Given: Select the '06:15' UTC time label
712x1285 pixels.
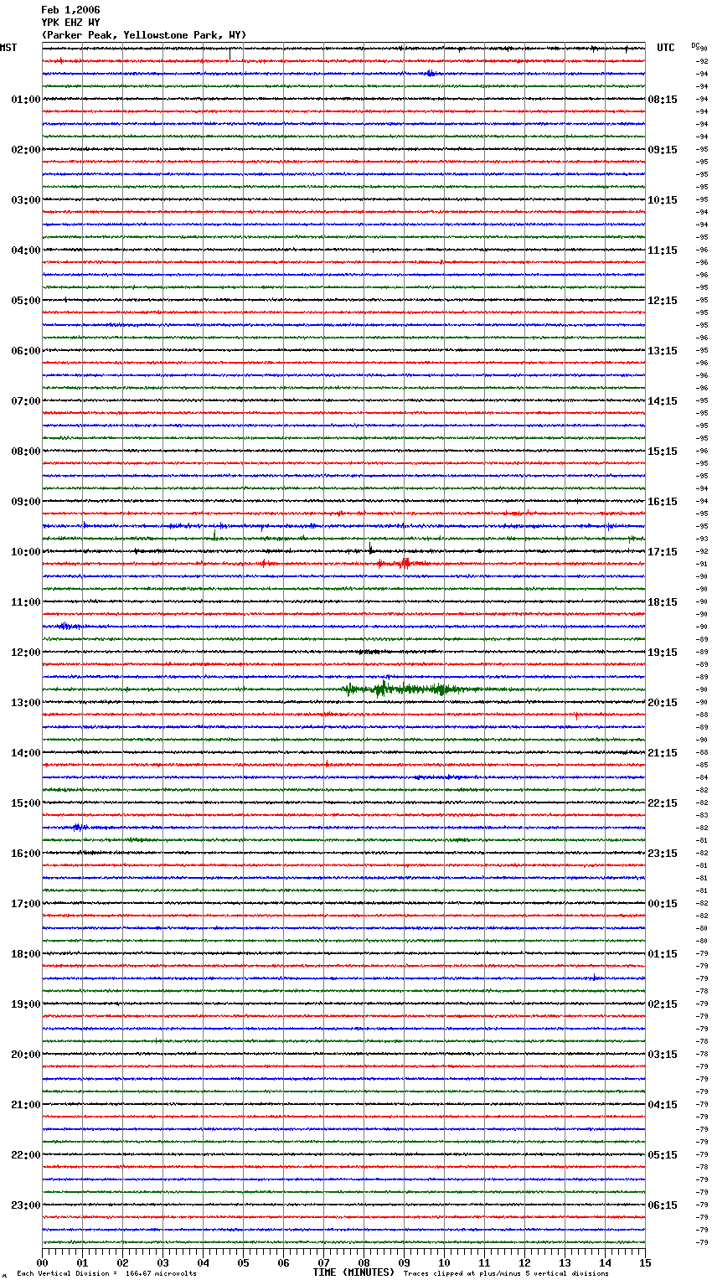Looking at the screenshot, I should (663, 1205).
